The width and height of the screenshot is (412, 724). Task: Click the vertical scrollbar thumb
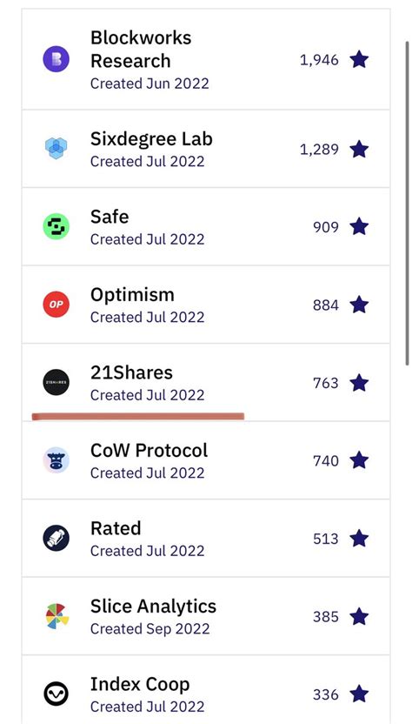[408, 203]
